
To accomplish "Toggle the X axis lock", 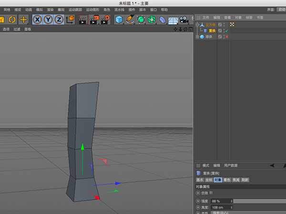I will click(x=37, y=19).
